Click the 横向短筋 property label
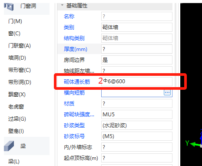The image size is (202, 166). 74,93
